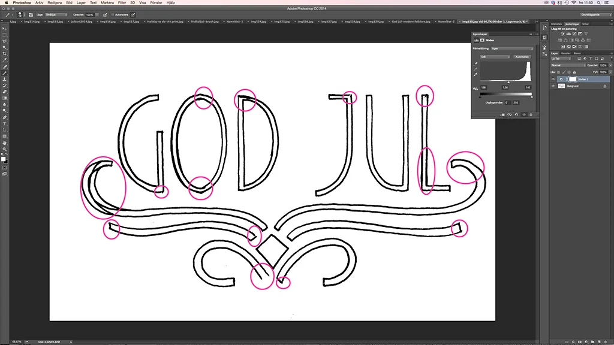Image resolution: width=614 pixels, height=345 pixels.
Task: Select the Healing Brush tool
Action: pos(5,66)
